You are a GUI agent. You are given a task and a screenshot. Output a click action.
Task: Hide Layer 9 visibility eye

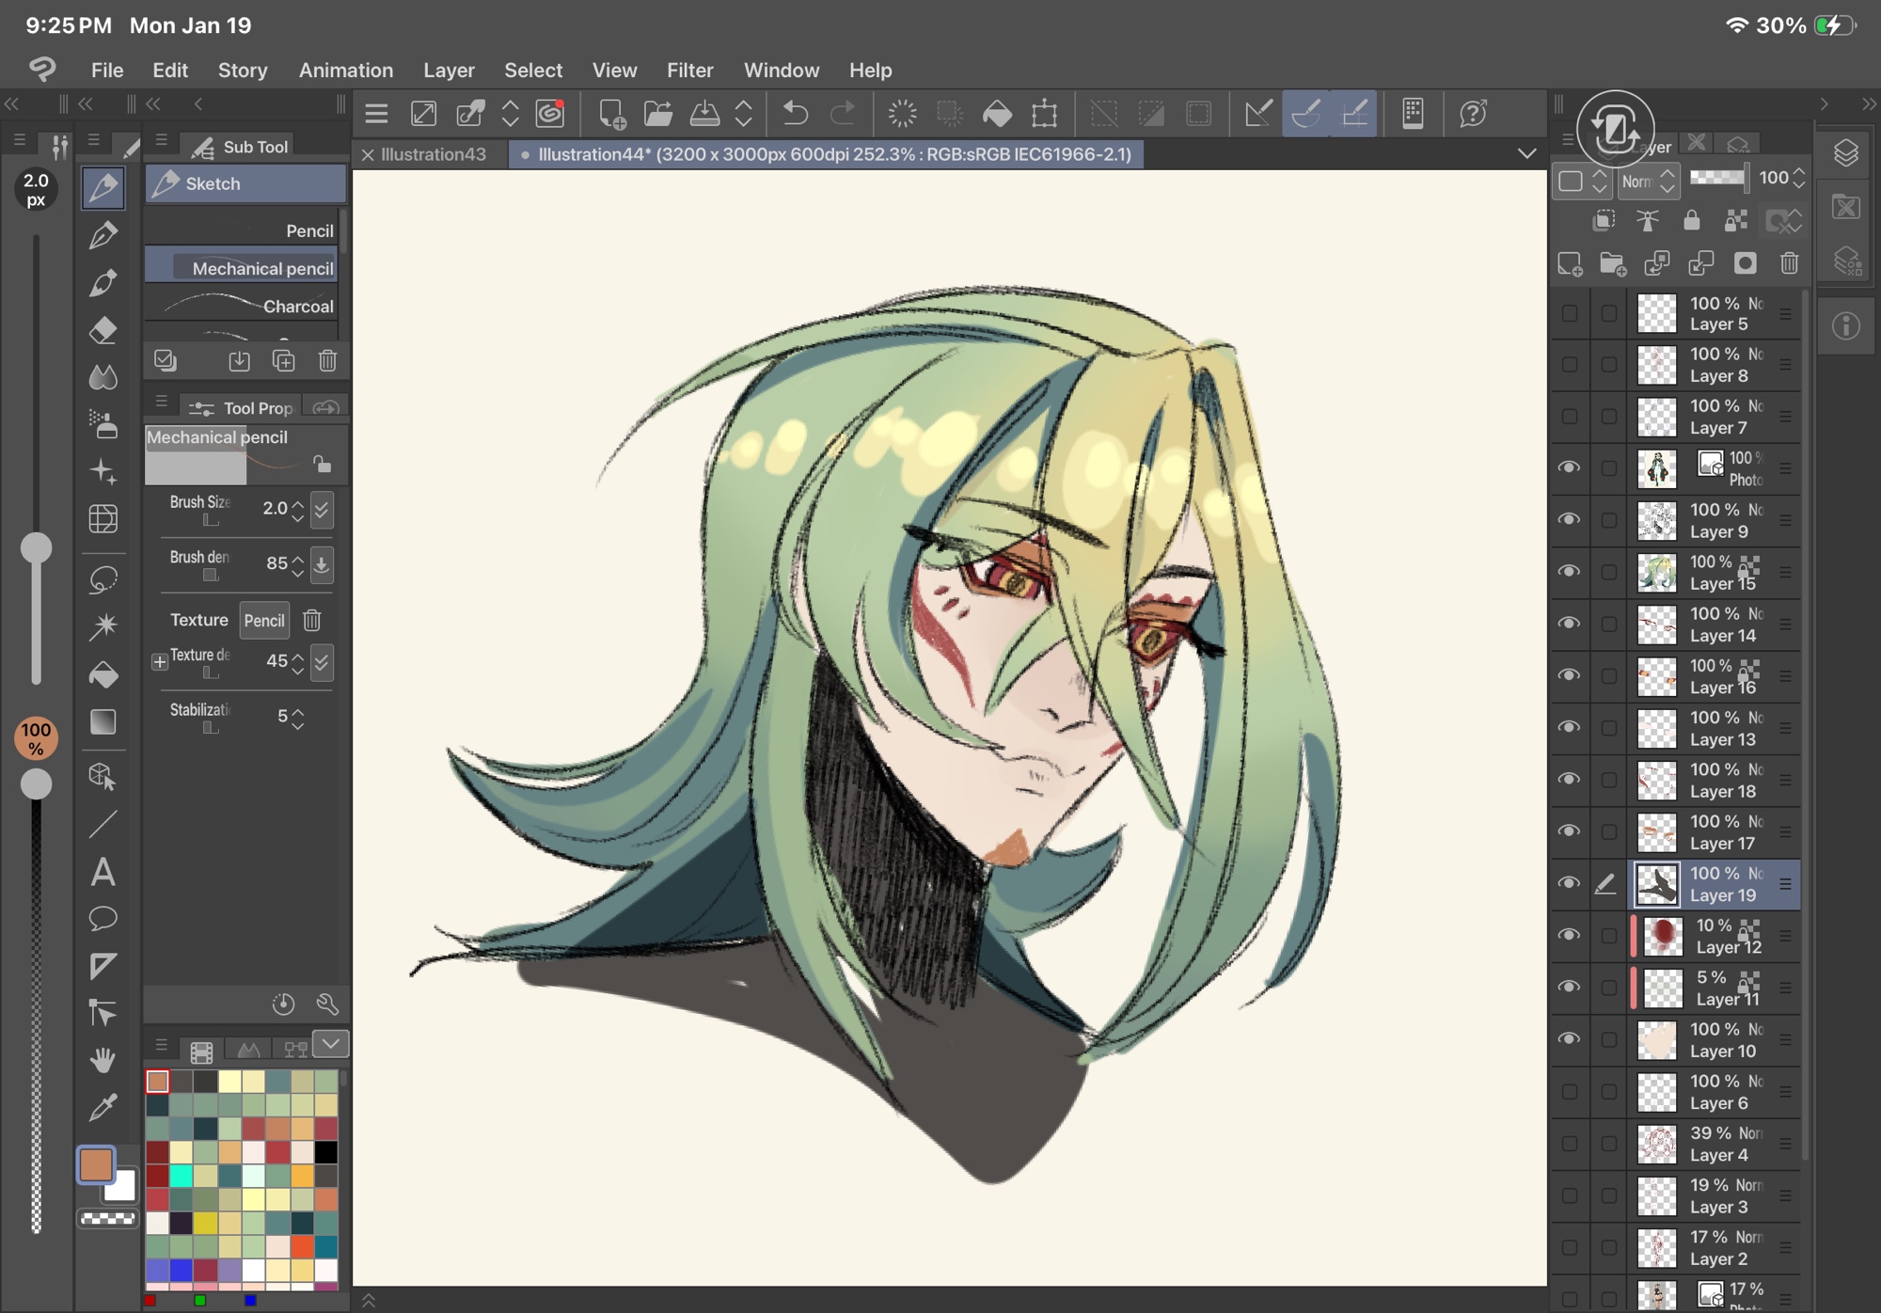coord(1569,519)
